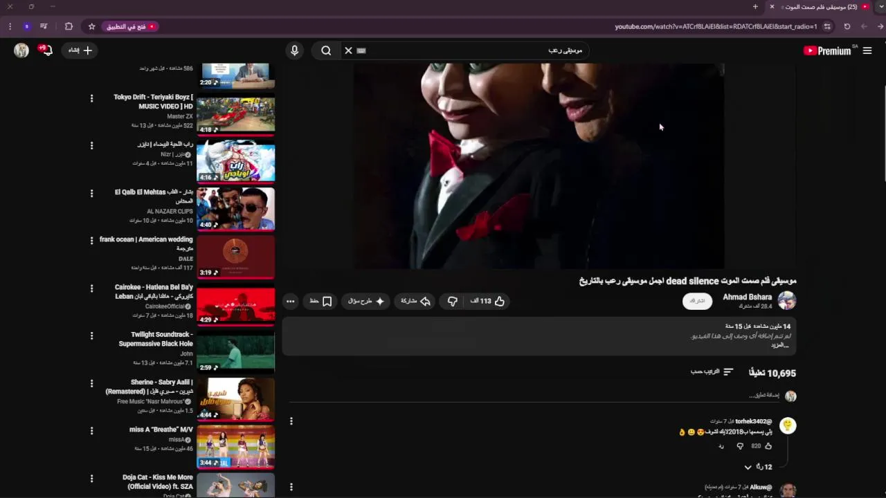This screenshot has height=498, width=886.
Task: Open options menu for torhek3402 comment
Action: pos(291,421)
